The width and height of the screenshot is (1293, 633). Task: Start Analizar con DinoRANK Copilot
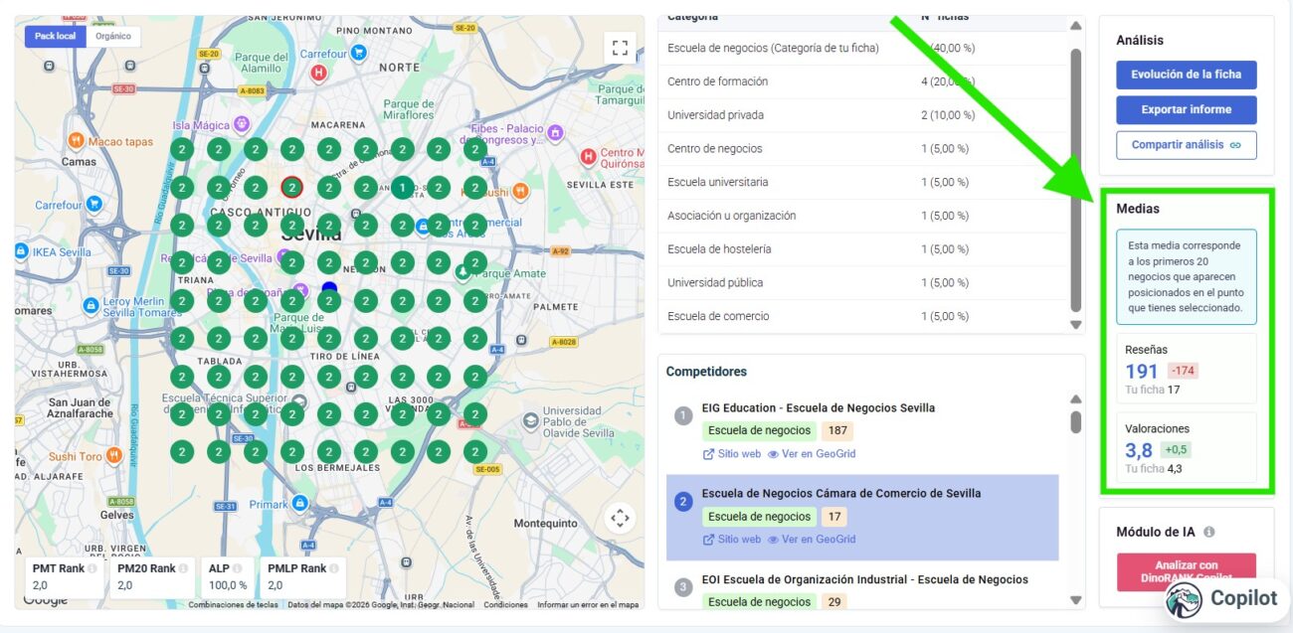[x=1186, y=571]
